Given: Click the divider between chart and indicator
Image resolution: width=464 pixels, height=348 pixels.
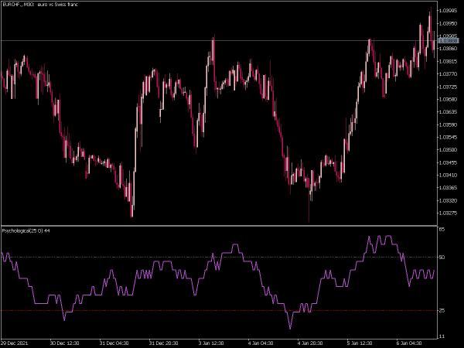Looking at the screenshot, I should pos(232,225).
